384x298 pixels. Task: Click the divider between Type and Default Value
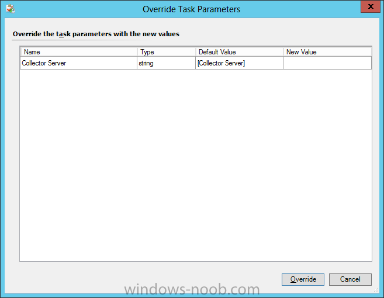pos(196,52)
